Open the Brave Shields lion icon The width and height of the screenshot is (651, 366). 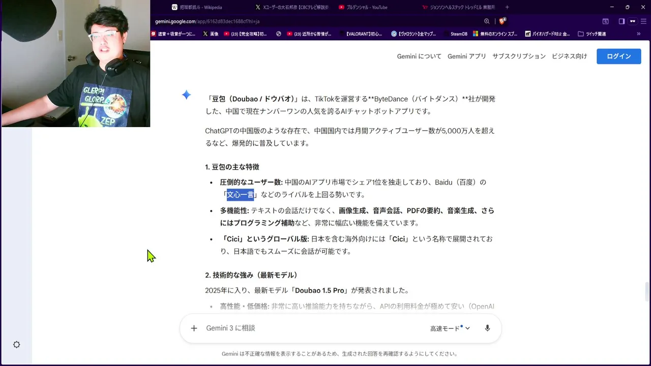502,21
